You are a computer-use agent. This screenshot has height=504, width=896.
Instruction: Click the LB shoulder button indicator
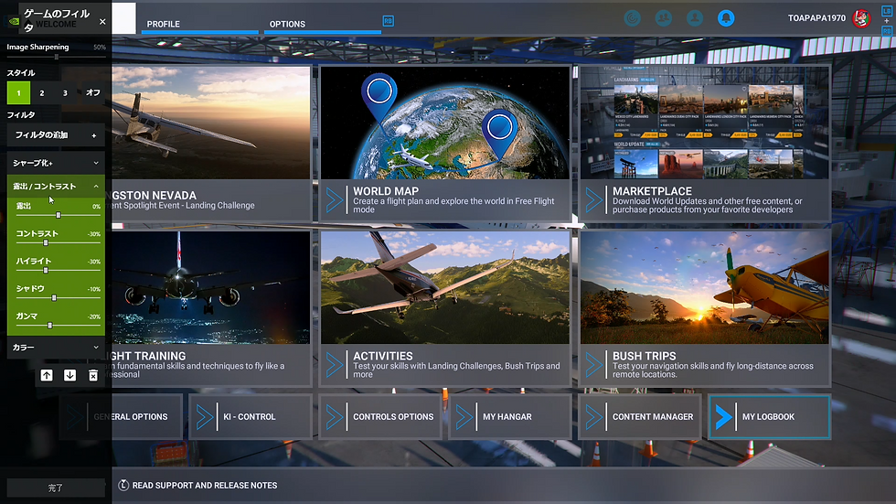(x=886, y=10)
